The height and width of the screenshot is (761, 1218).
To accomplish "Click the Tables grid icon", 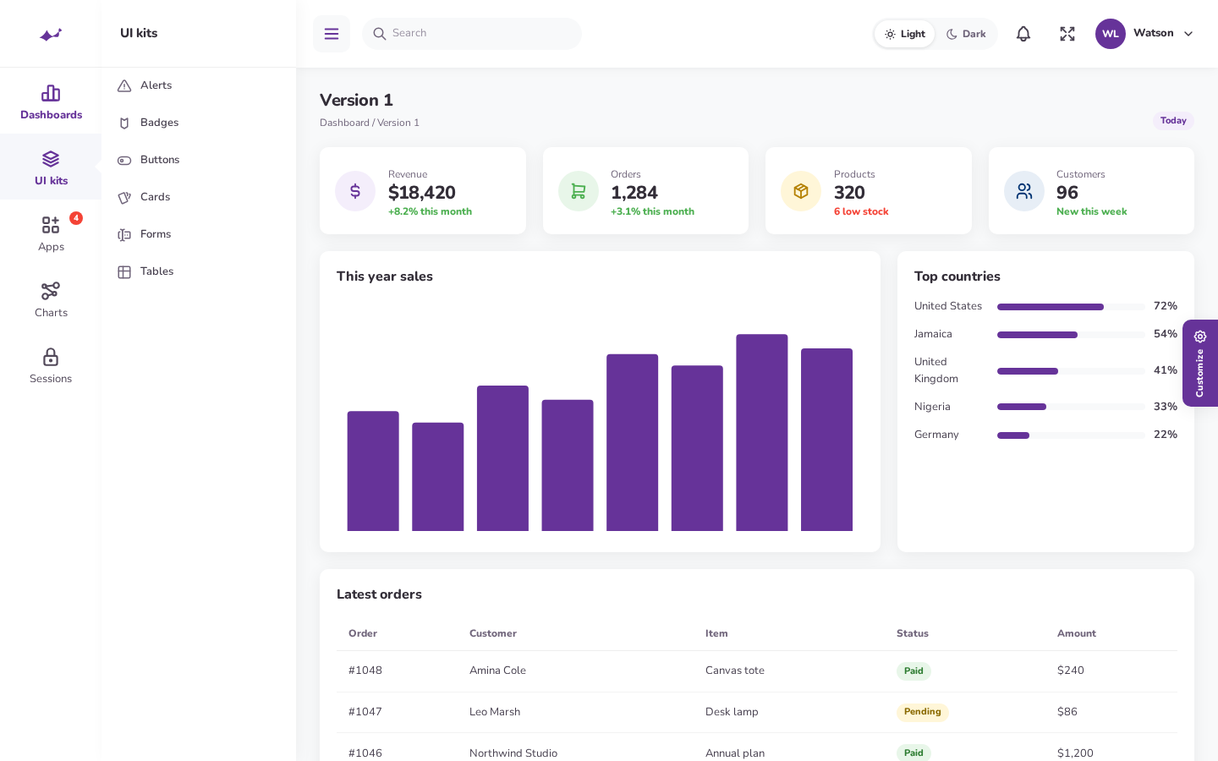I will coord(124,271).
